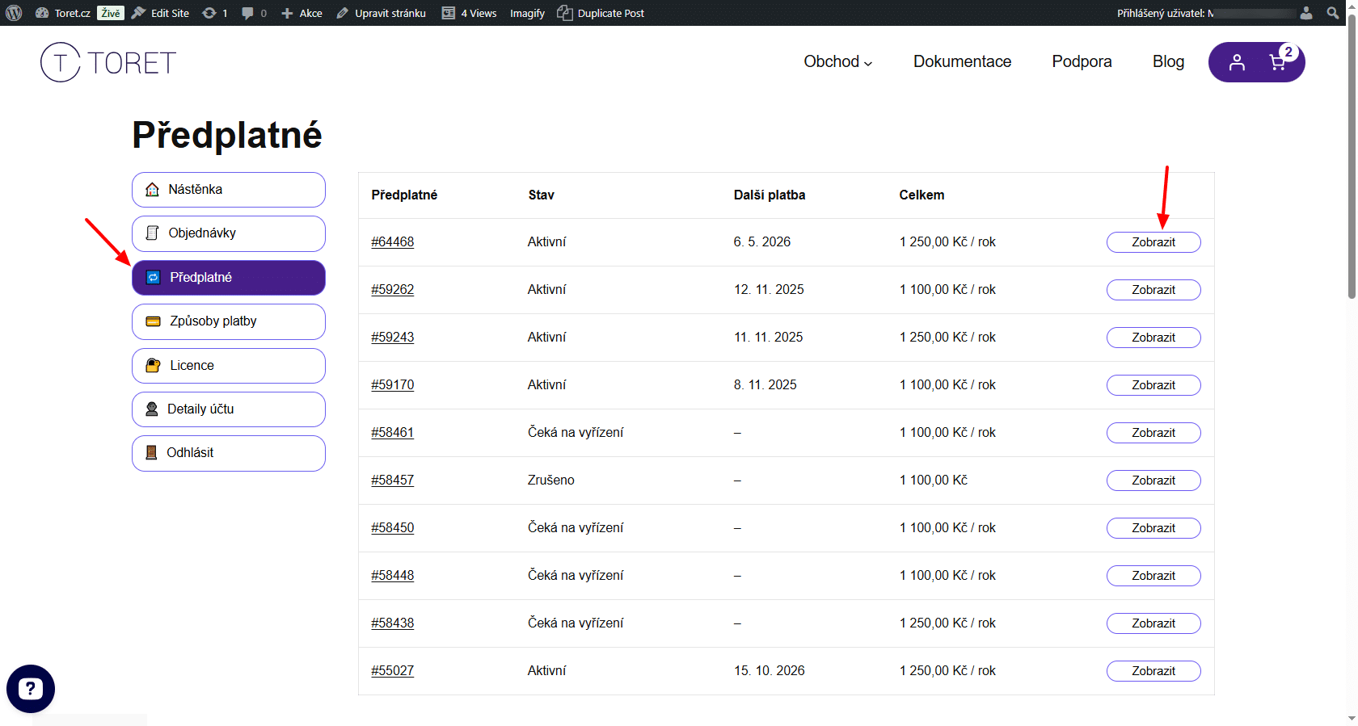Screen dimensions: 1358x726
Task: Open the Akce new content menu
Action: coord(302,13)
